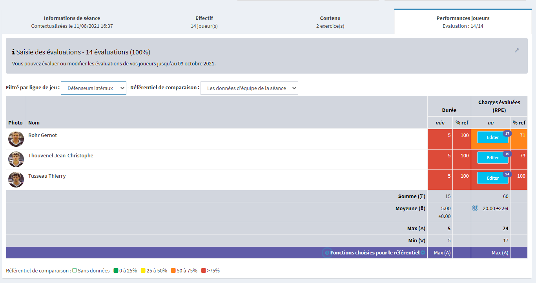Screen dimensions: 536x283
Task: Open the Référentiel de comparaison dropdown
Action: pyautogui.click(x=249, y=88)
